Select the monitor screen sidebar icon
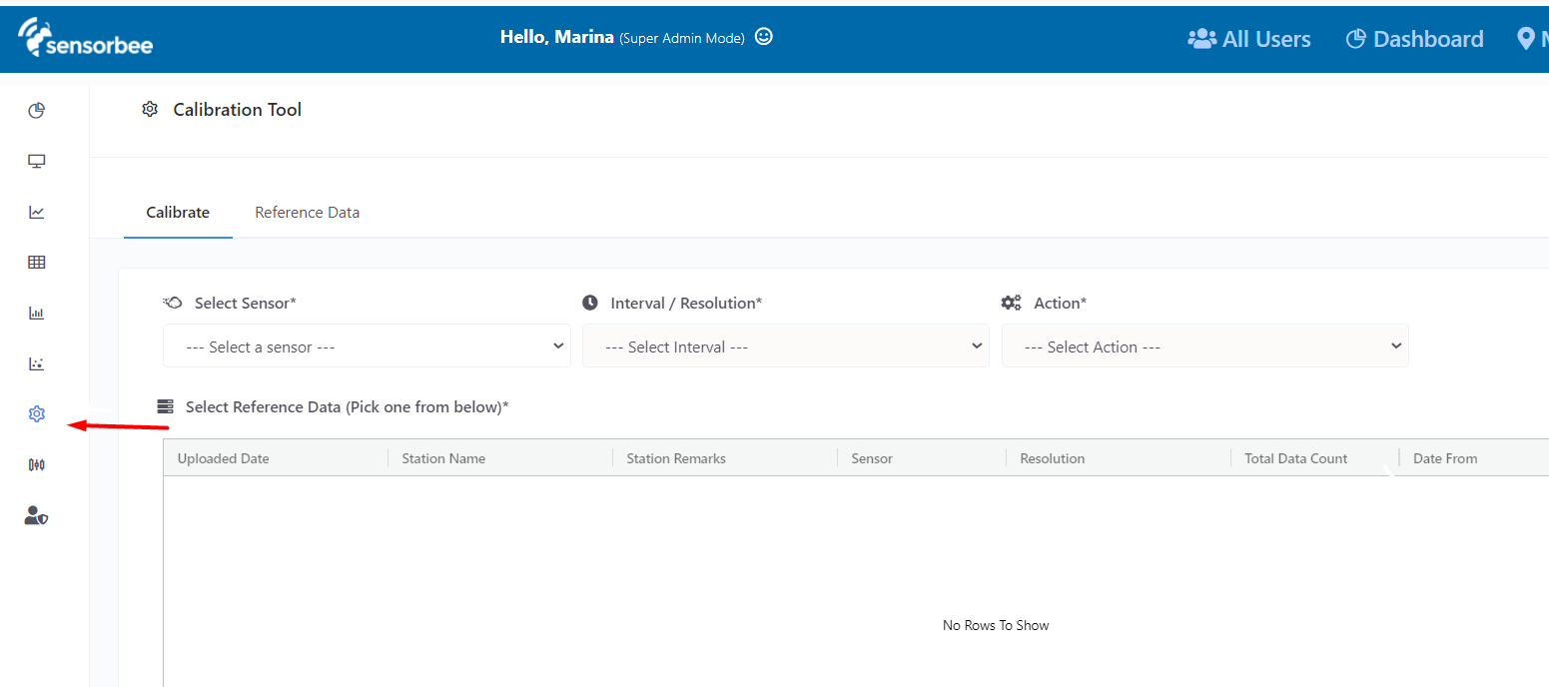 [x=37, y=161]
